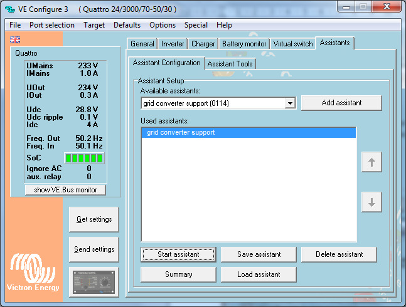Select the Assistants tab
406x307 pixels.
click(x=334, y=43)
